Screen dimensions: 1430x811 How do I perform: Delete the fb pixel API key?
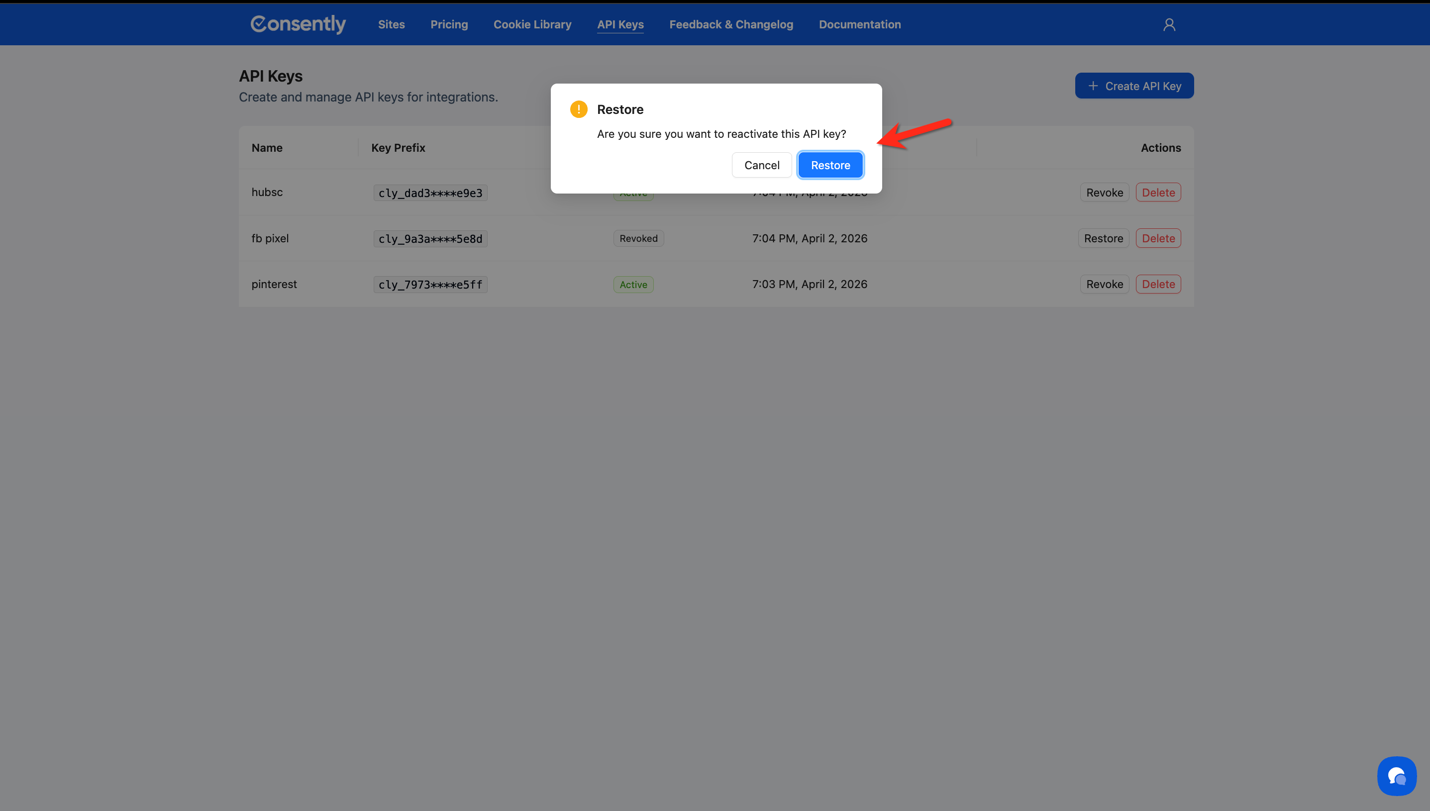pos(1158,238)
